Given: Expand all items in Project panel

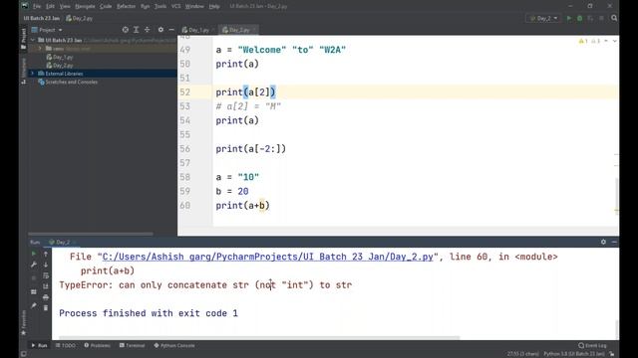Looking at the screenshot, I should [137, 30].
